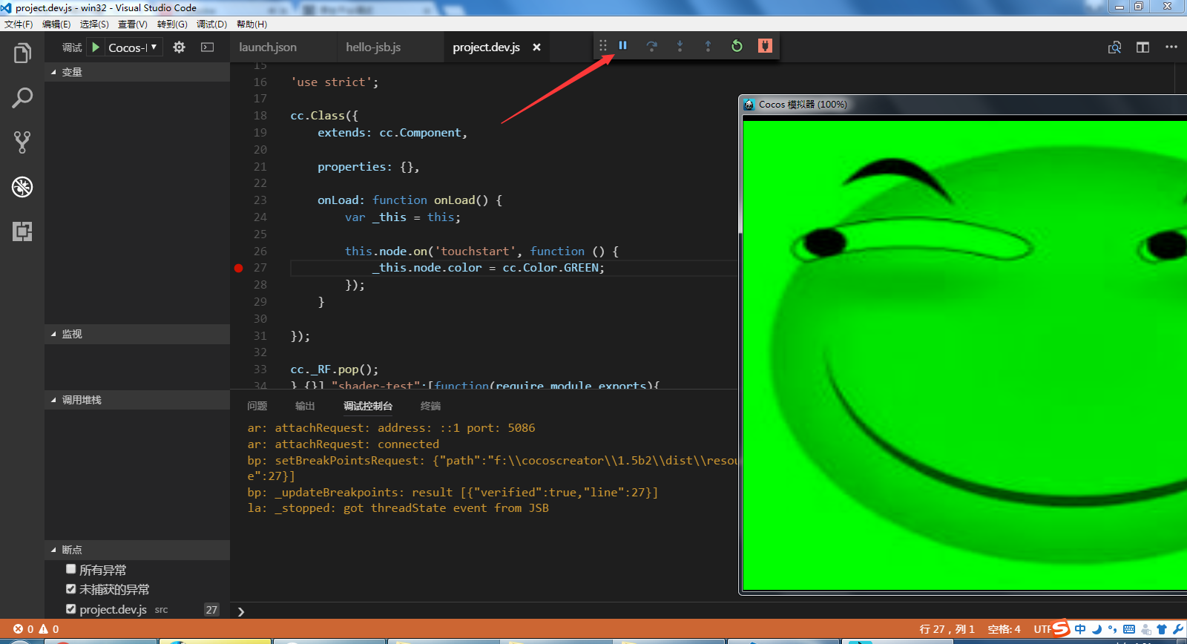Switch to the launch.json tab
Screen dimensions: 1187x644
283,47
